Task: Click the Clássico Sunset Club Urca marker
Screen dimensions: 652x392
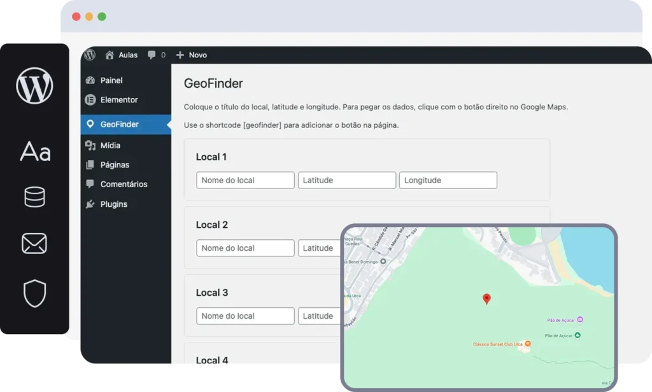Action: pos(528,344)
